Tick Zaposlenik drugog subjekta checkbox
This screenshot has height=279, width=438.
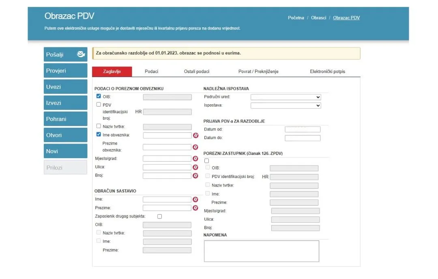click(159, 217)
